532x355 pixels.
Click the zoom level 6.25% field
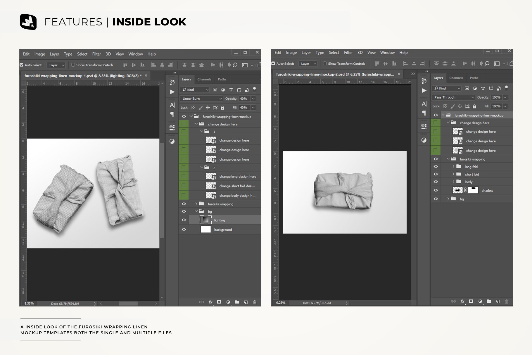click(x=281, y=303)
